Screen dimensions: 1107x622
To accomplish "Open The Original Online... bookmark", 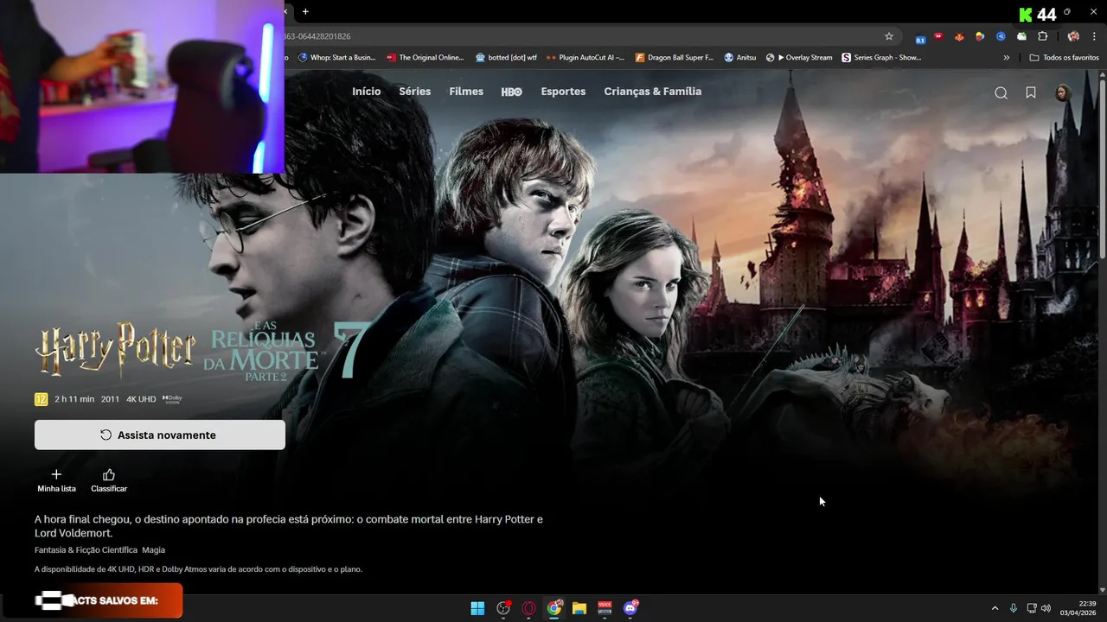I will coord(426,58).
